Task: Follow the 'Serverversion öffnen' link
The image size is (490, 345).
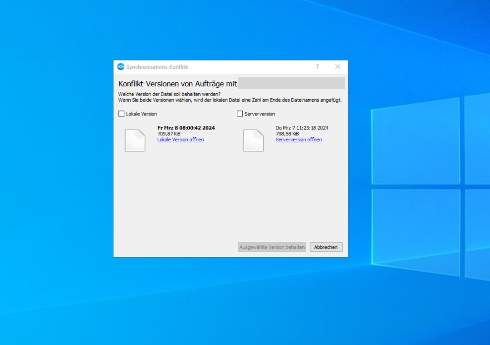Action: [x=299, y=140]
